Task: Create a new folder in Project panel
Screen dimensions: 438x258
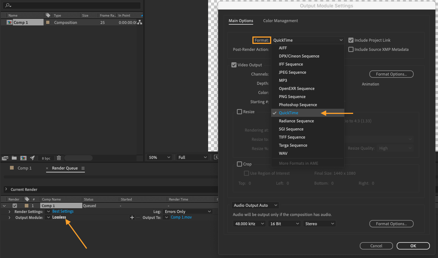Action: coord(14,158)
